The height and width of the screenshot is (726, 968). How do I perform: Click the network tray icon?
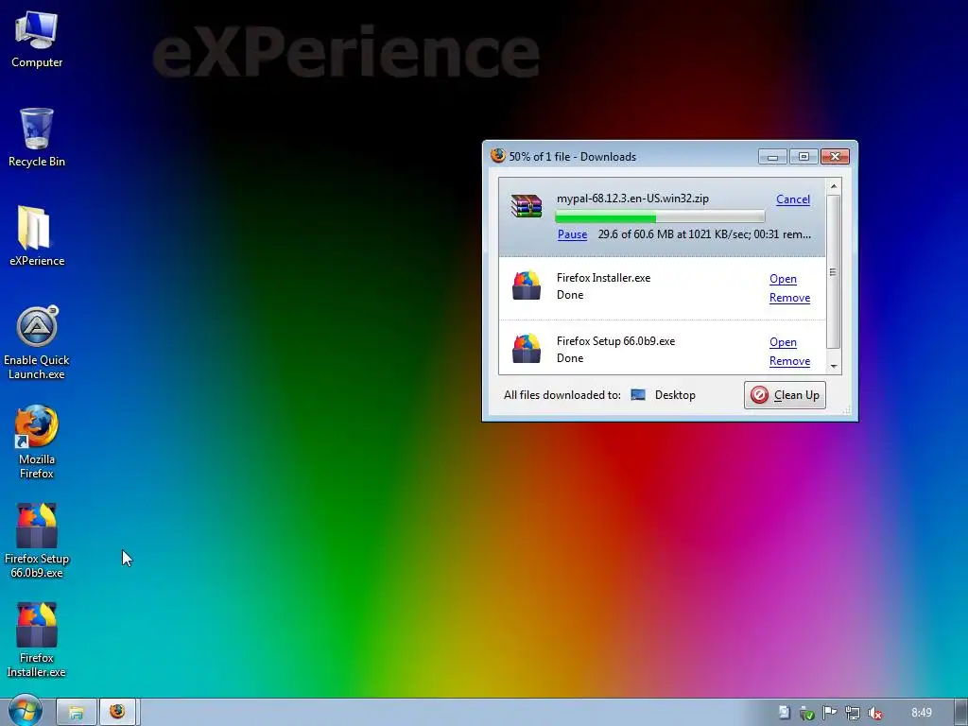coord(853,713)
